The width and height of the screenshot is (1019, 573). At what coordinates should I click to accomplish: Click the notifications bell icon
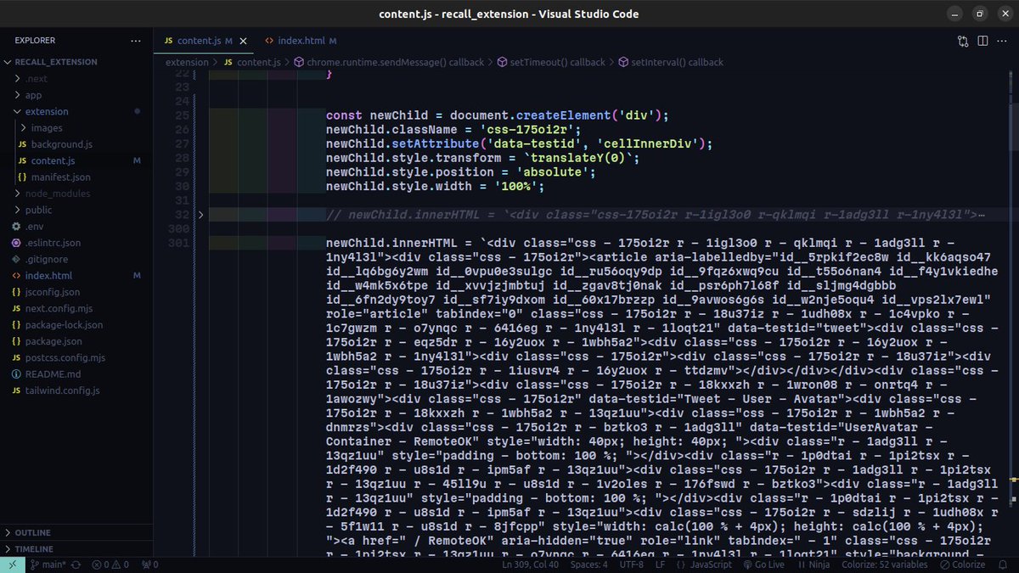1002,565
